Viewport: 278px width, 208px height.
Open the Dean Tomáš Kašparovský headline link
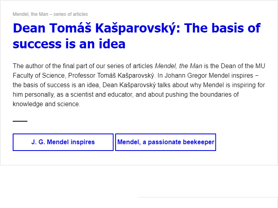pyautogui.click(x=137, y=28)
